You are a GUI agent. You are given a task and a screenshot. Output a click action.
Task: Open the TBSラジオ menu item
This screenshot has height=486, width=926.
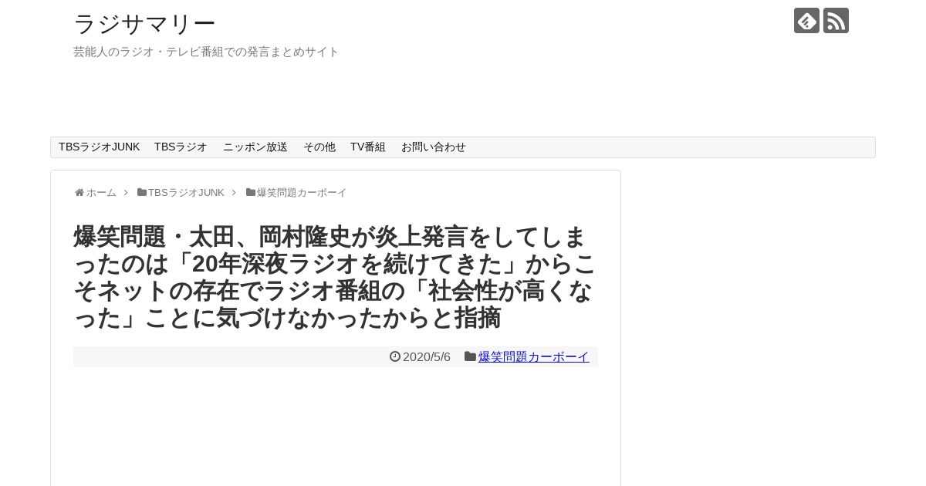(x=181, y=147)
